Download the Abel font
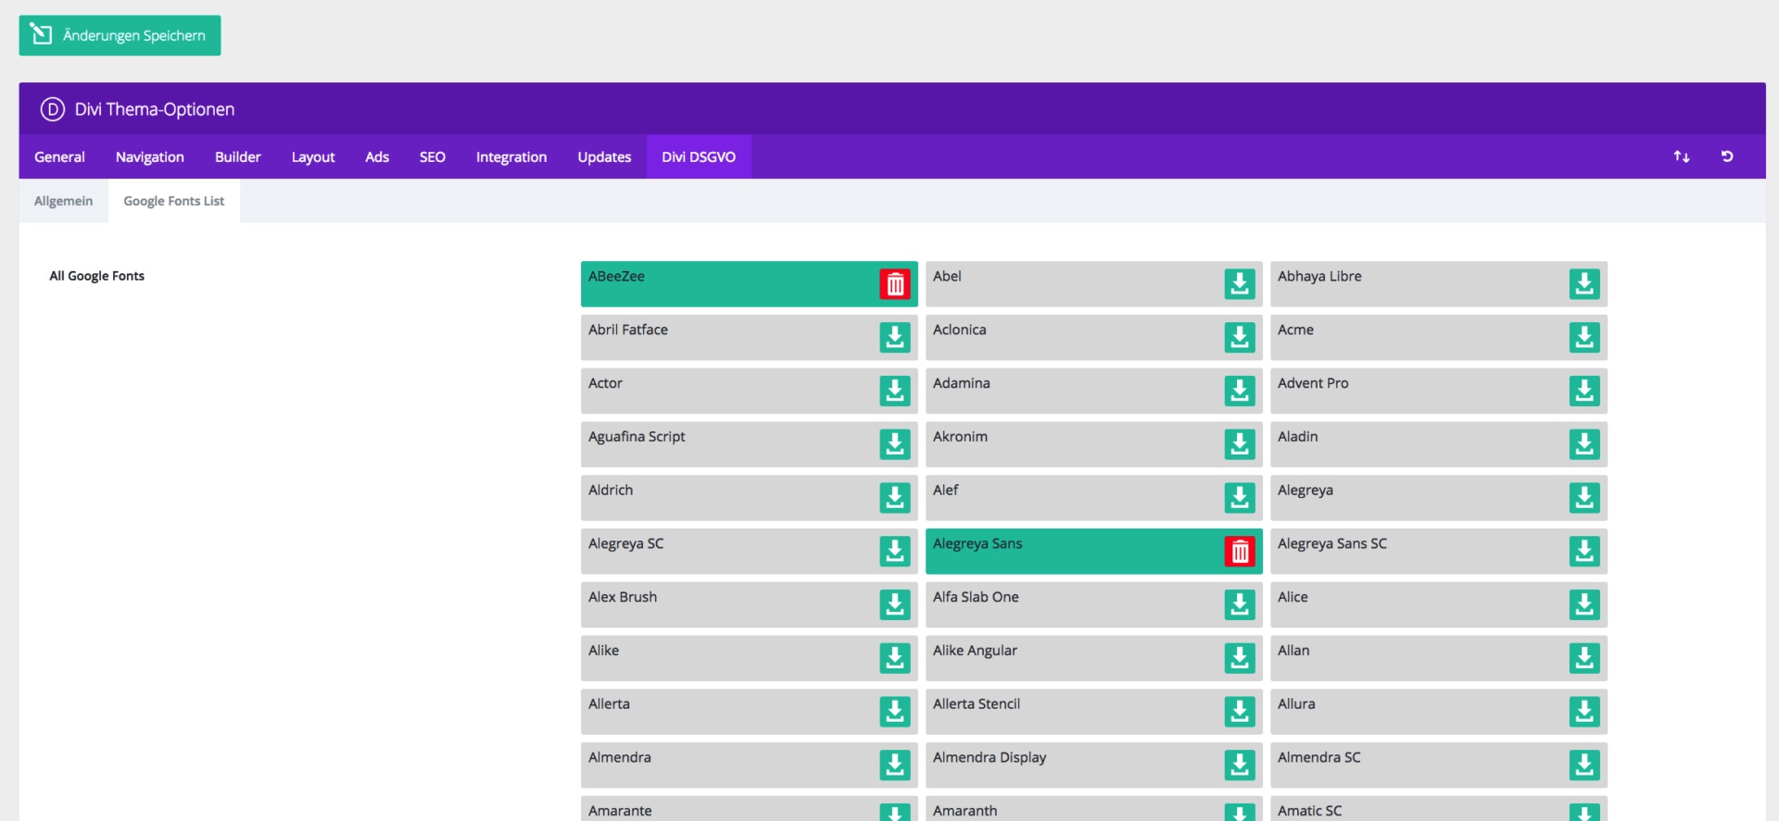This screenshot has width=1779, height=821. click(1240, 284)
